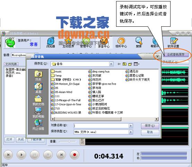Click the 保存 button in the dialog
Screen dimensions: 192x167
tap(150, 126)
